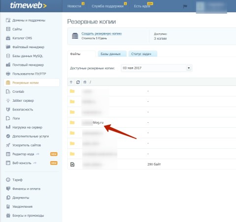Switch to the Файлы tab
This screenshot has width=236, height=222.
[x=82, y=54]
